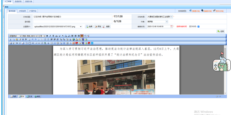Insert special character using Ω icon

point(55,43)
